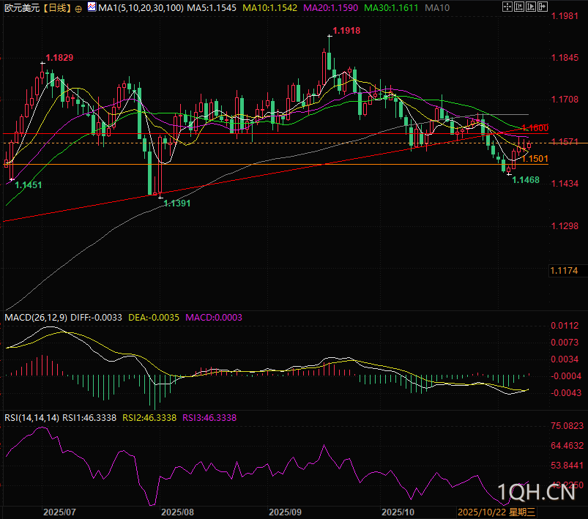Viewport: 588px width, 519px height.
Task: Open MA1(5,10,20,30,100) indicator settings
Action: (x=141, y=7)
